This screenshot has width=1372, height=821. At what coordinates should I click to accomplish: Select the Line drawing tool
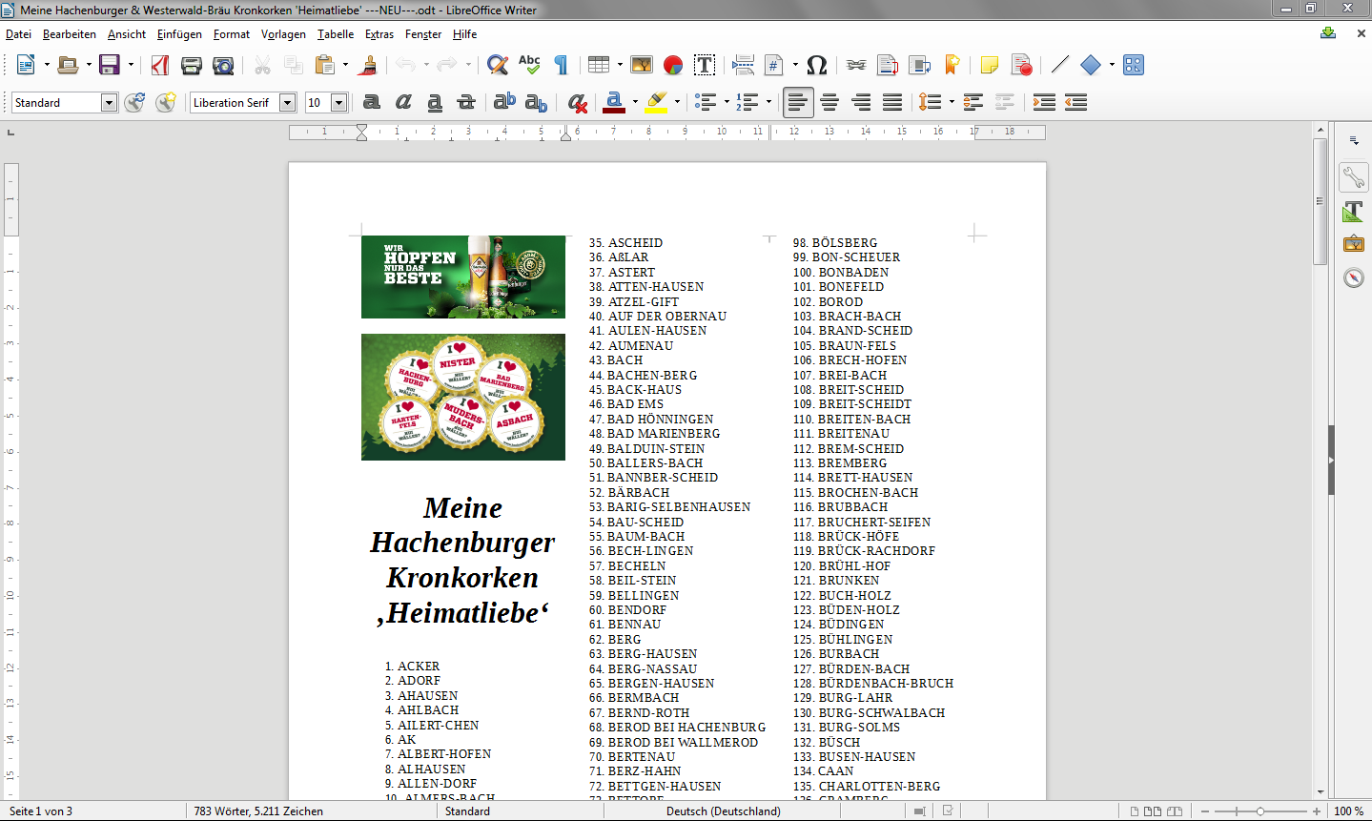pos(1060,65)
